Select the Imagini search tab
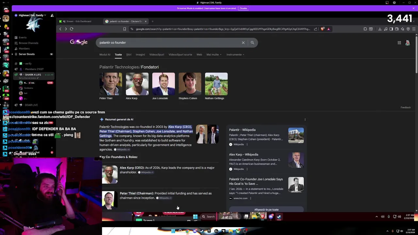 pyautogui.click(x=140, y=55)
